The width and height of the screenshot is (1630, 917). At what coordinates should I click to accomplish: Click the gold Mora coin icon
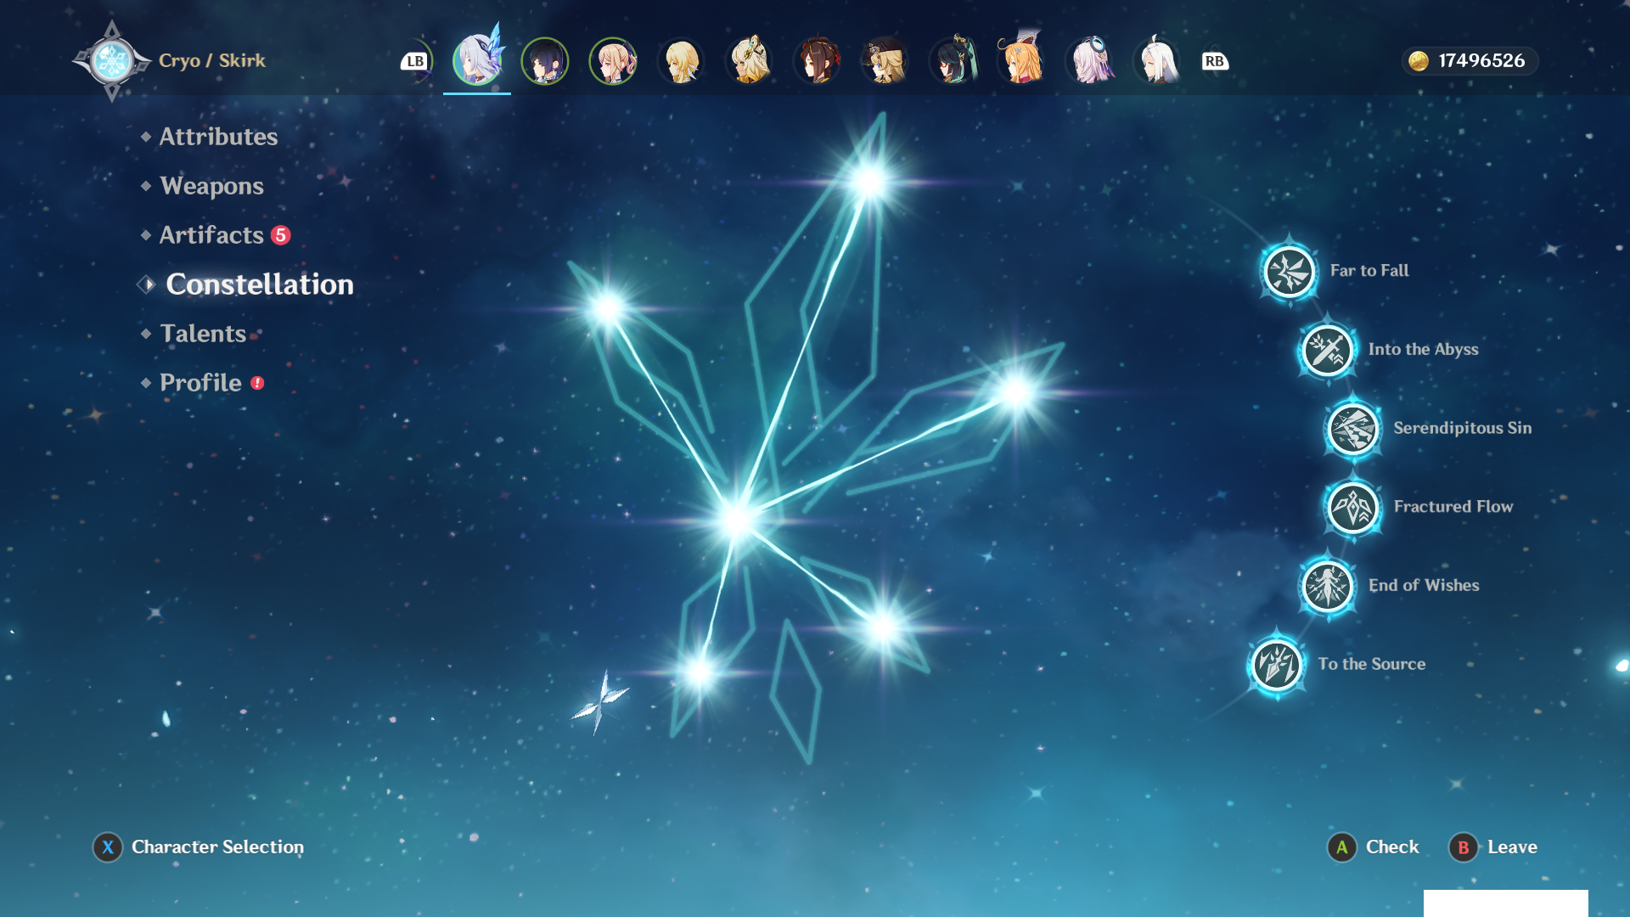1418,61
